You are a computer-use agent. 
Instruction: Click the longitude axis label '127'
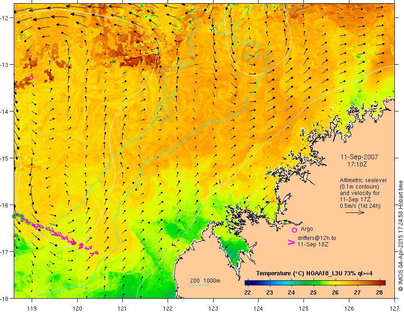pos(394,308)
